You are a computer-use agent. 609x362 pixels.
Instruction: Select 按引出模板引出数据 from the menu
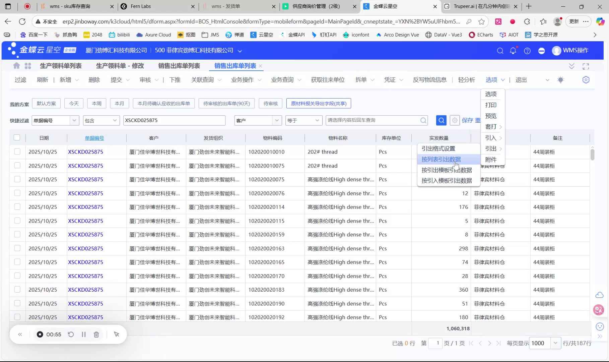447,170
